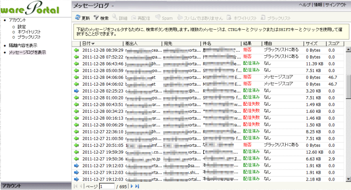Click the サインアウト link
The width and height of the screenshot is (351, 190).
[338, 5]
